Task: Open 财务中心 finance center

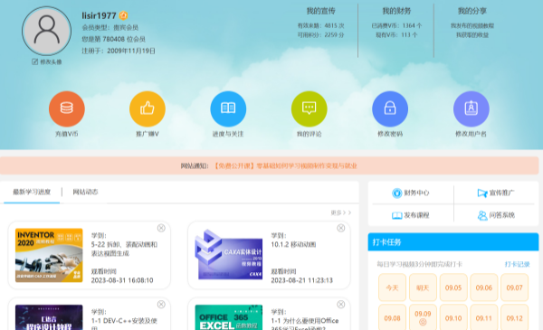Action: [411, 193]
